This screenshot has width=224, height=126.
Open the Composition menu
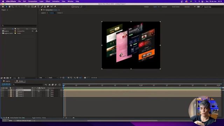[33, 1]
